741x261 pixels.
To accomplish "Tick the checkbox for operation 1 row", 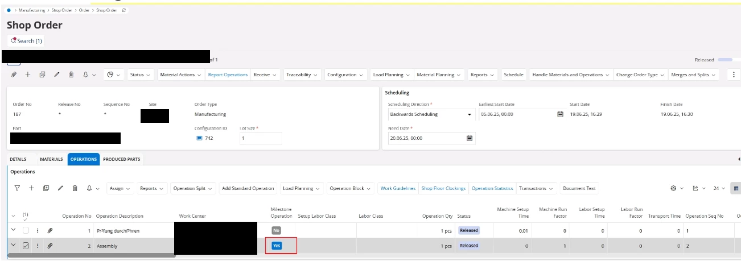I will coord(25,230).
